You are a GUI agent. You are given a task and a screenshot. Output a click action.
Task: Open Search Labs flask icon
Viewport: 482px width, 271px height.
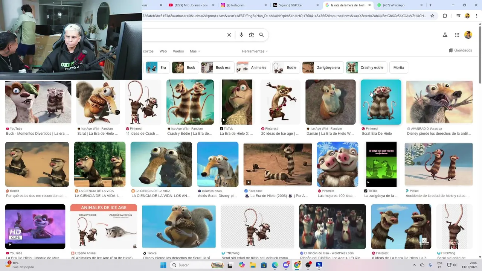pos(445,35)
